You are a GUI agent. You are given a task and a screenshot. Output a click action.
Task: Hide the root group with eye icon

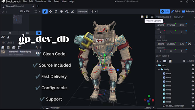pos(193,65)
